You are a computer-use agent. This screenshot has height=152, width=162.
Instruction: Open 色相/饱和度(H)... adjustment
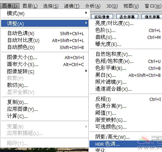coord(126,61)
